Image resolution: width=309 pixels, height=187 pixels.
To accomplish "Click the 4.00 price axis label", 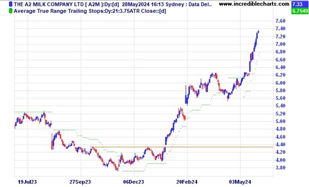I will (280, 160).
